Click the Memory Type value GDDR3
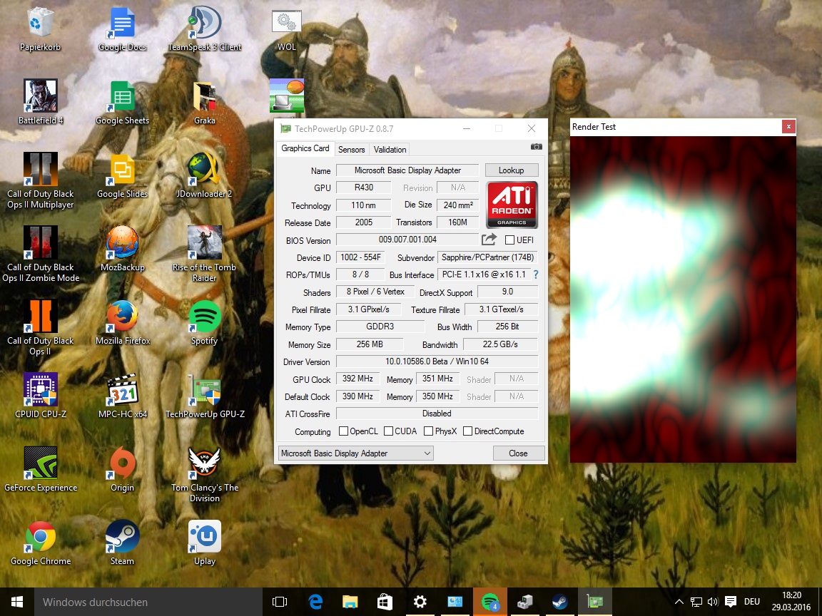The image size is (822, 616). pos(380,327)
